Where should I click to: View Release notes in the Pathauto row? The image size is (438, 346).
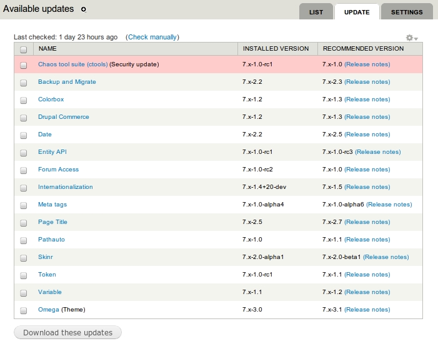[367, 240]
